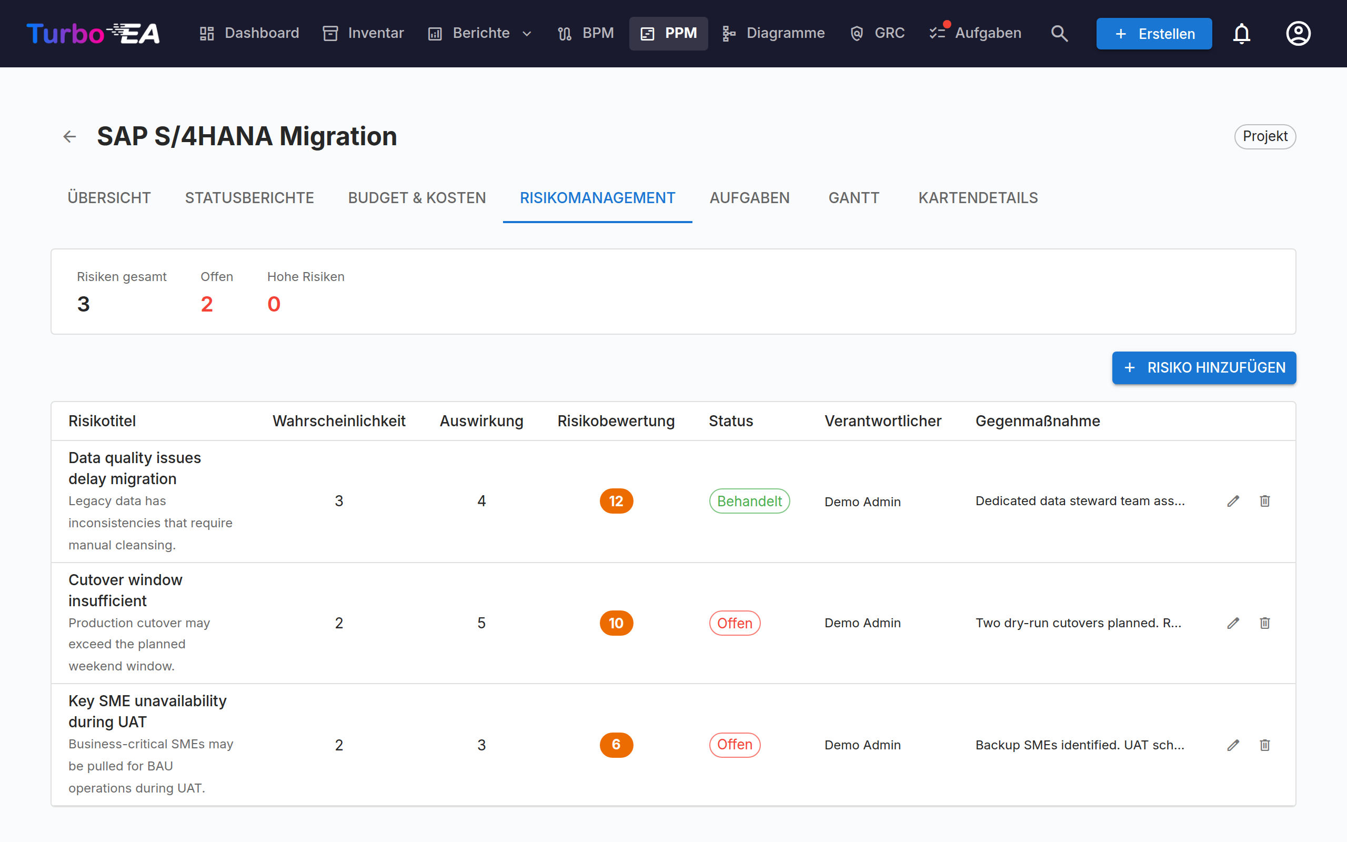This screenshot has height=842, width=1347.
Task: Click the Projekt chip
Action: [1265, 136]
